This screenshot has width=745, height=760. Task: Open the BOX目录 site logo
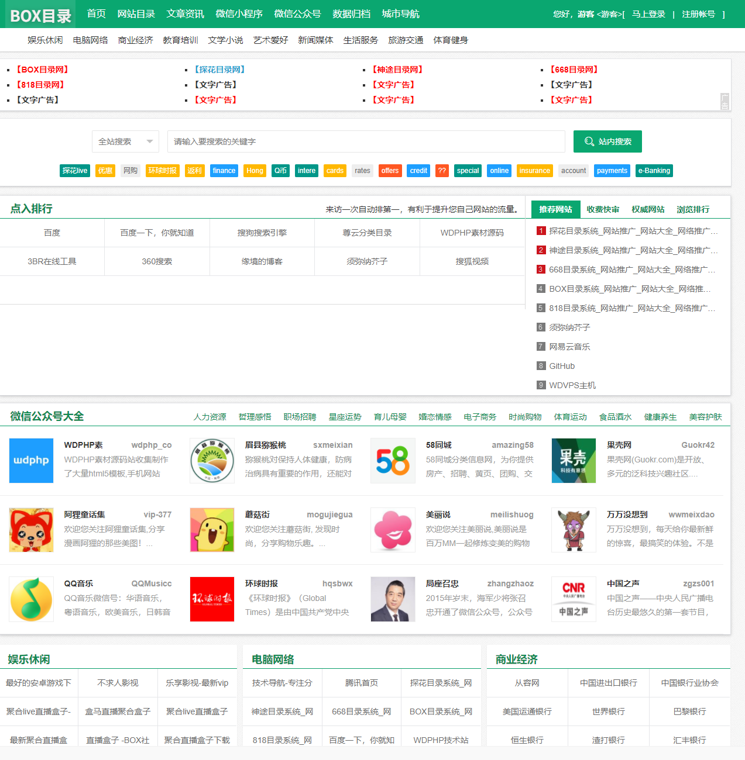pyautogui.click(x=40, y=16)
